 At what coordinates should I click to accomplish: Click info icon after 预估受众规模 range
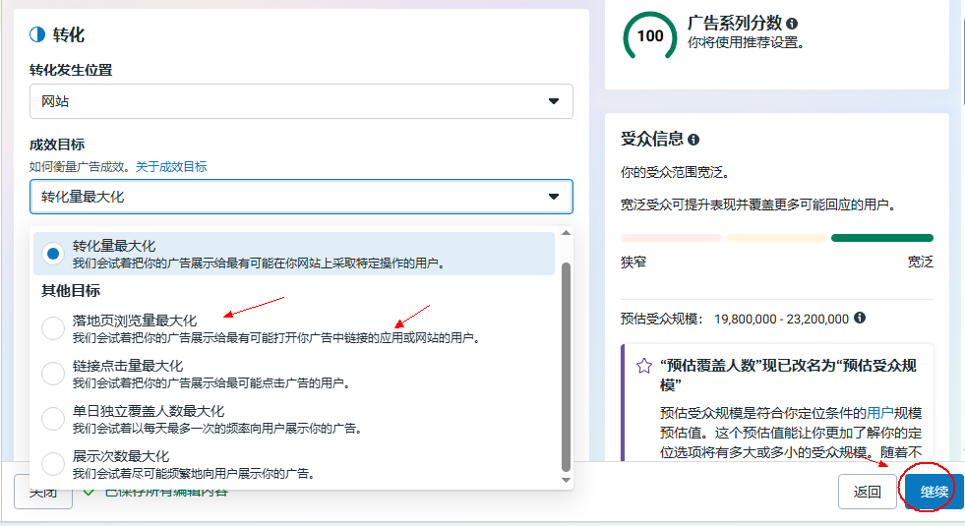[860, 319]
